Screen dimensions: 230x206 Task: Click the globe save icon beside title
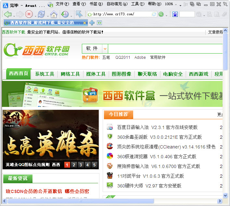pos(50,5)
